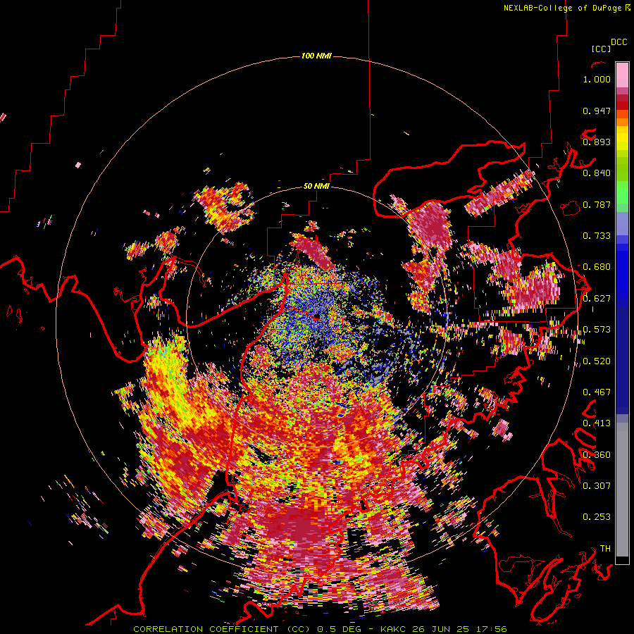
Task: Click the TH threshold label on the legend
Action: pos(605,548)
